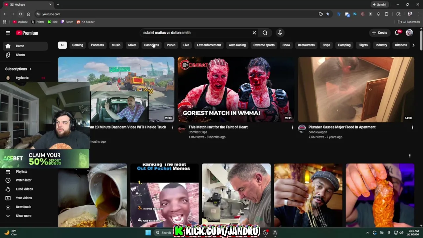
Task: Open the Shorts shelf three-dot menu
Action: pos(410,156)
